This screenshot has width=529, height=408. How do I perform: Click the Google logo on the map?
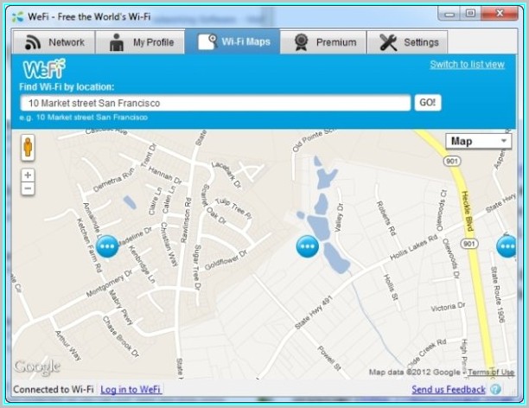click(37, 367)
